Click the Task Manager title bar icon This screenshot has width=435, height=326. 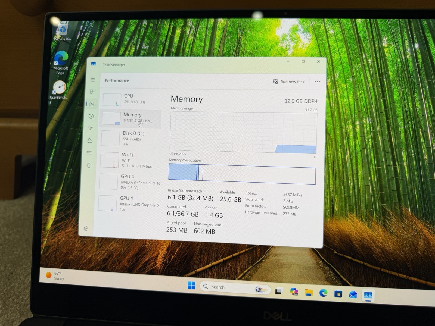pyautogui.click(x=93, y=64)
